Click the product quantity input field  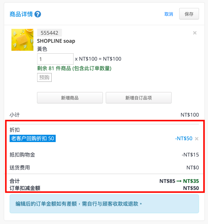pyautogui.click(x=55, y=59)
